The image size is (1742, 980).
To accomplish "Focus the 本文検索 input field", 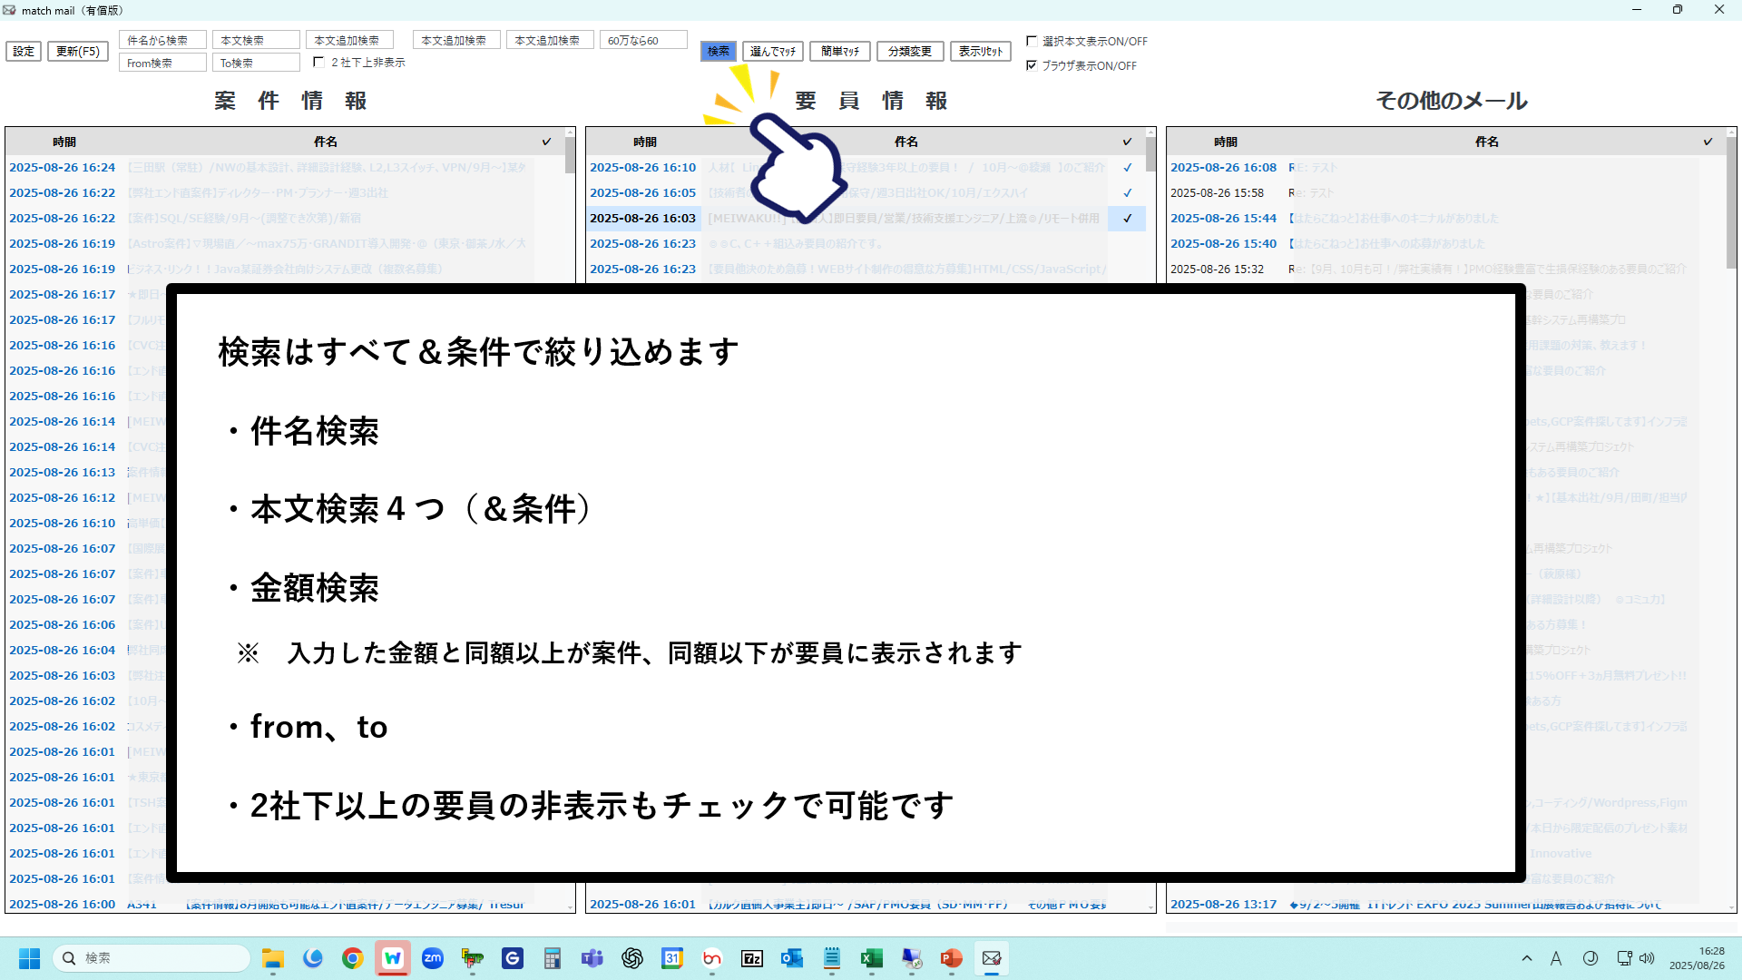I will point(256,40).
